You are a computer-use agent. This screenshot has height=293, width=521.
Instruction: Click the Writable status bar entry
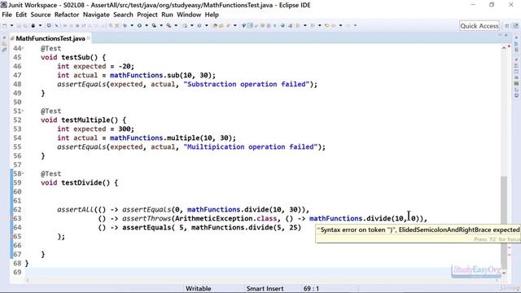pyautogui.click(x=198, y=288)
